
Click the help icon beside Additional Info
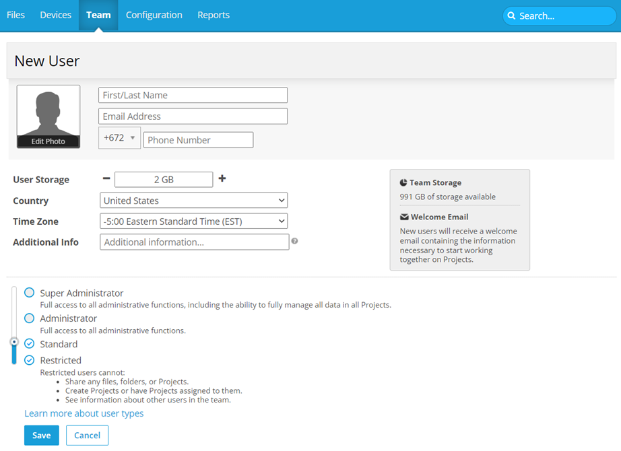point(294,241)
